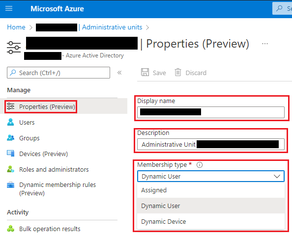Click the Membership type info icon

click(200, 165)
